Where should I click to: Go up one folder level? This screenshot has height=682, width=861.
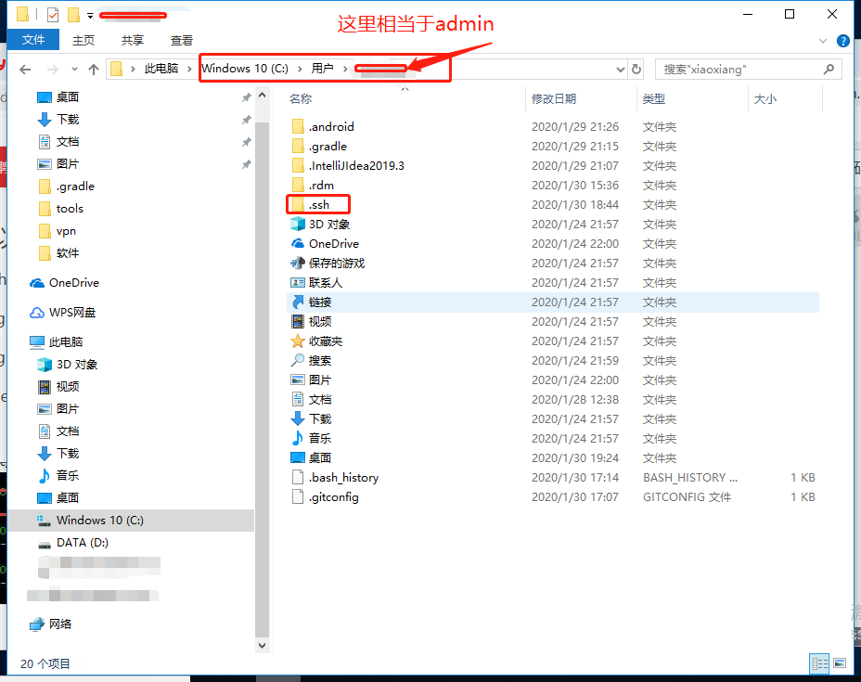tap(94, 70)
